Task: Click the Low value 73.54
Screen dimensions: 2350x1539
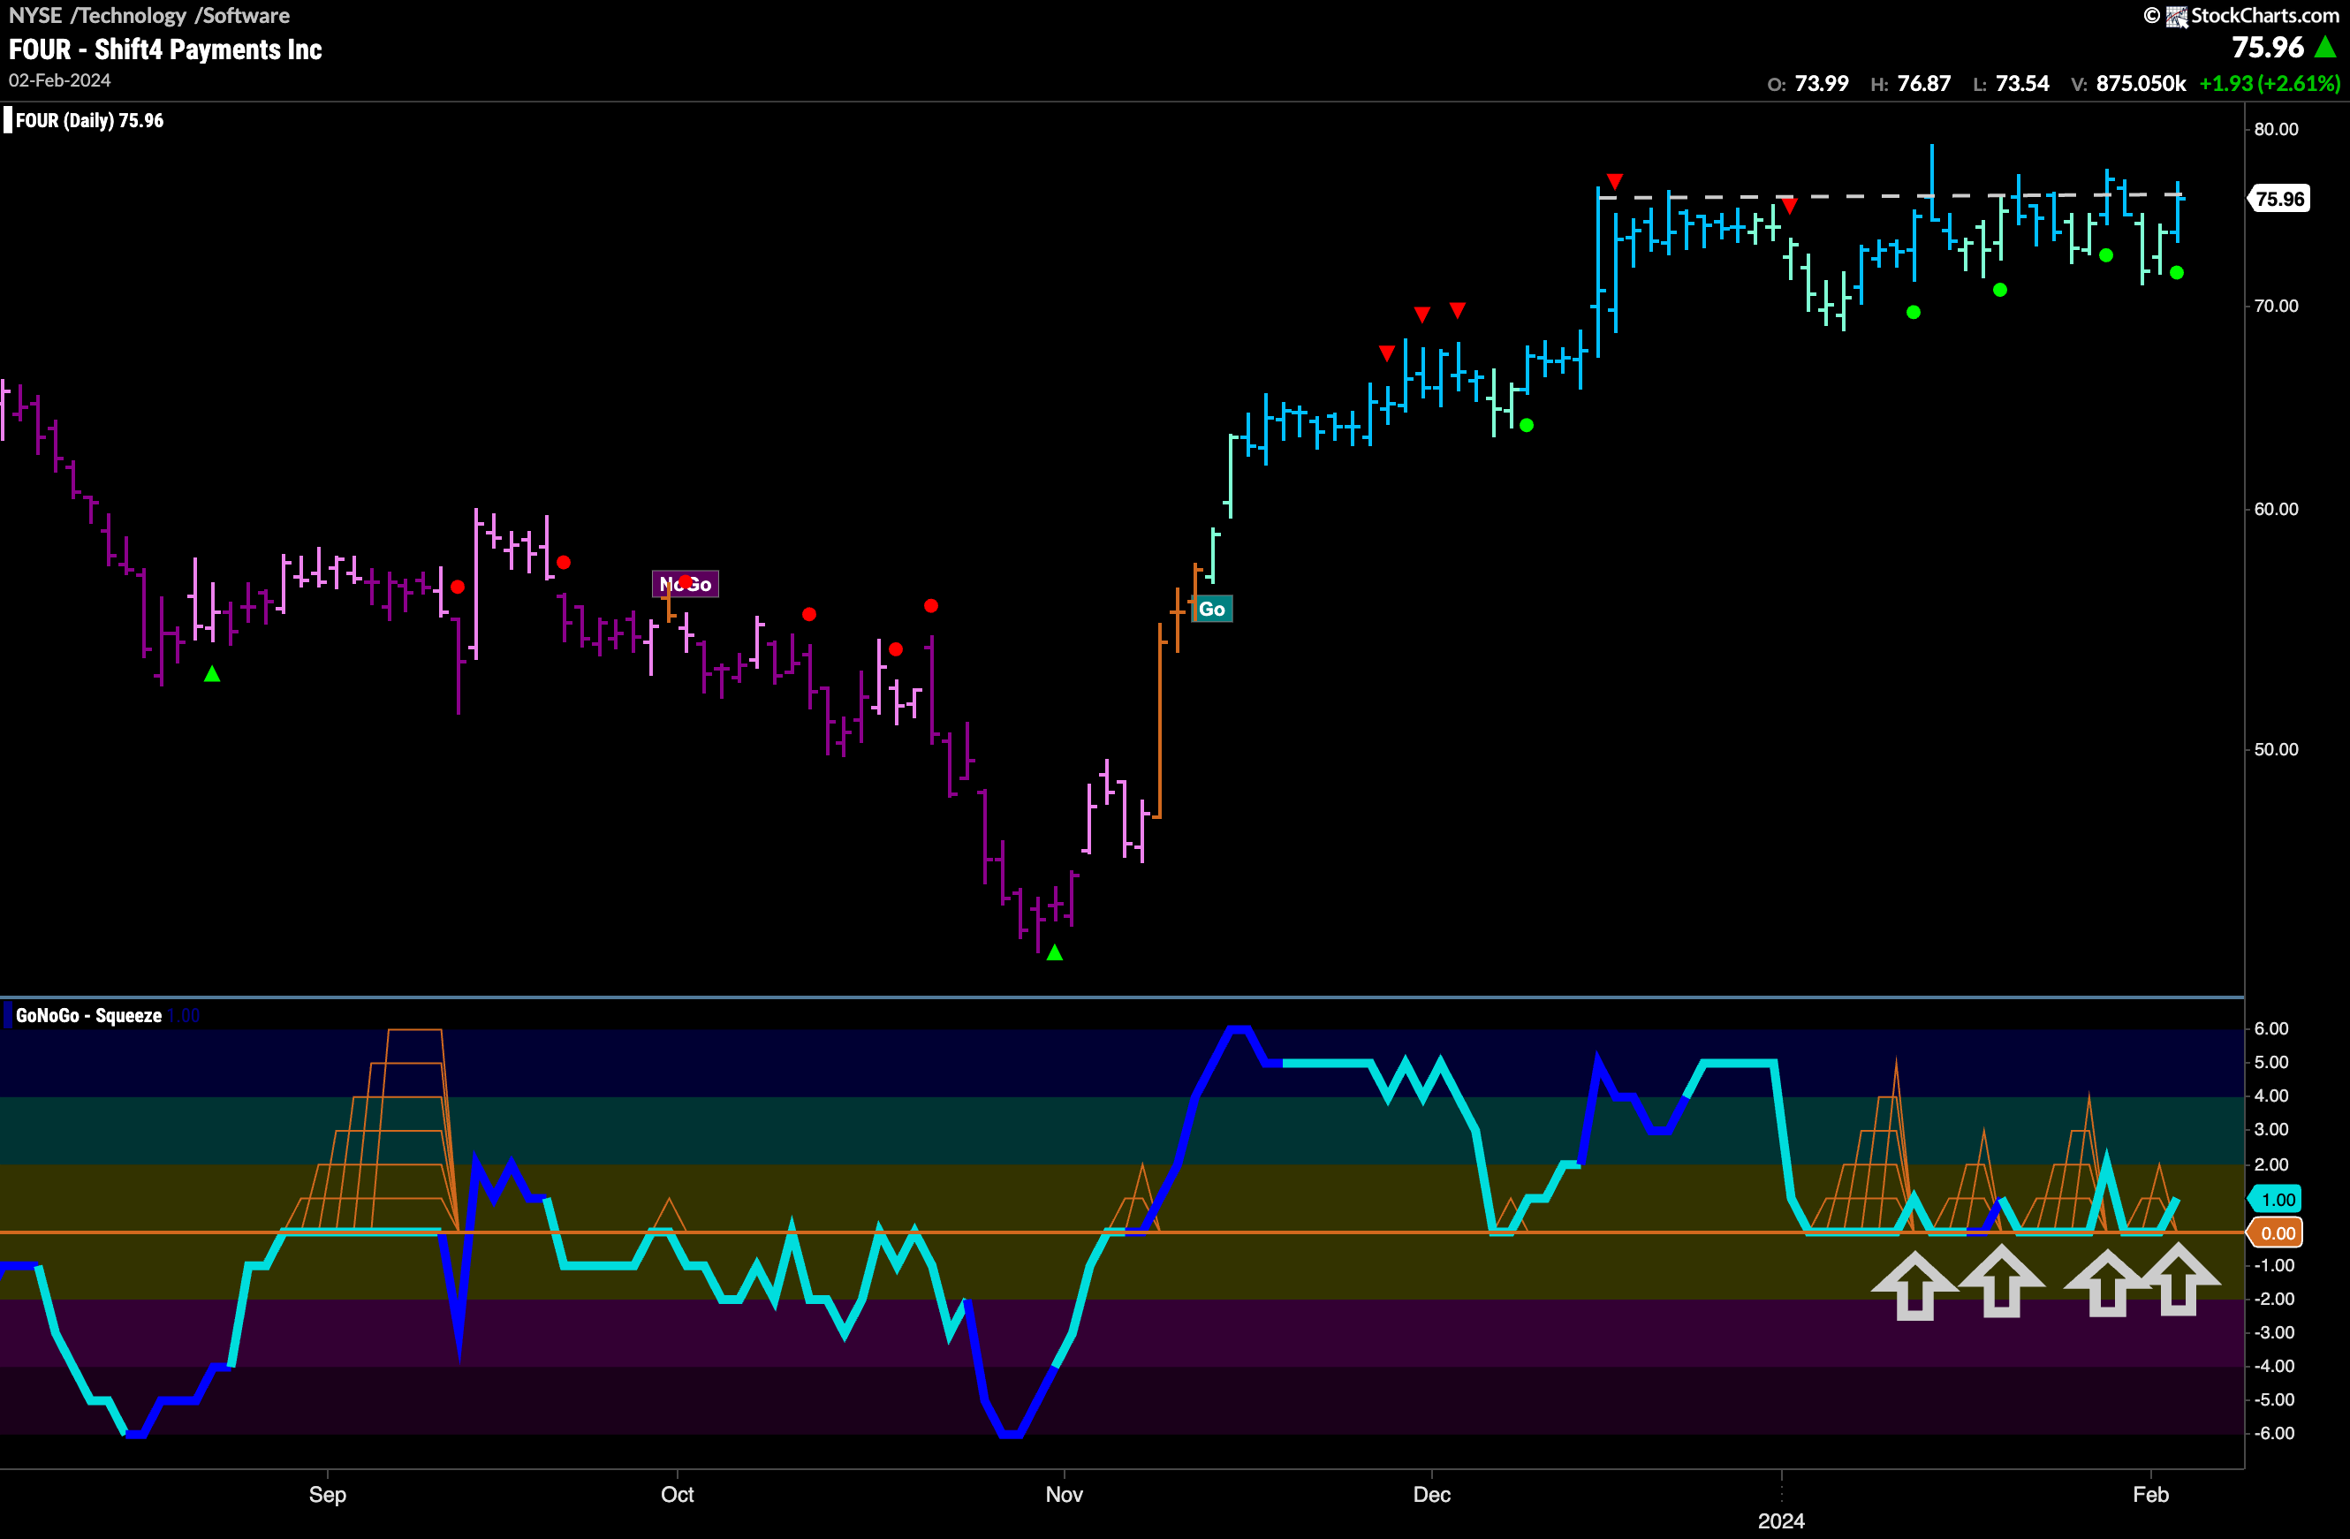Action: click(2022, 84)
